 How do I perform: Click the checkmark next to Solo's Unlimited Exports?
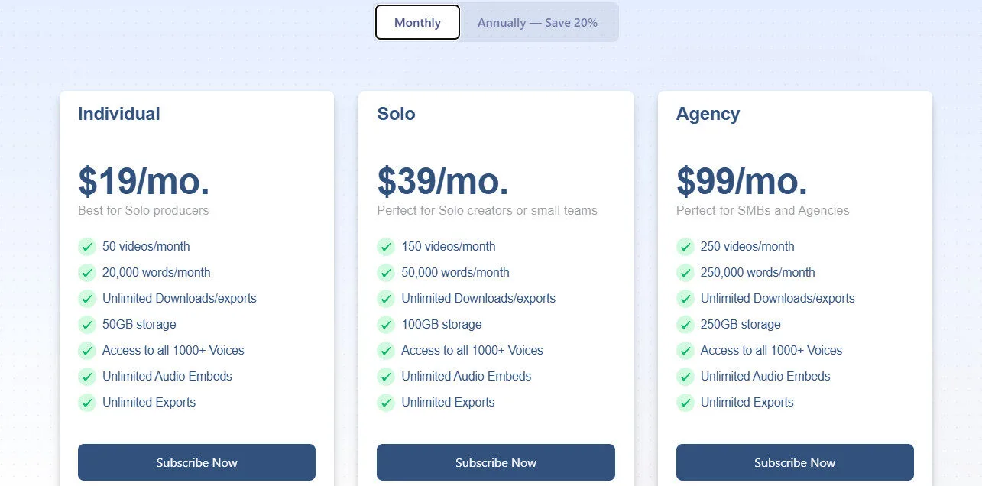(x=386, y=402)
